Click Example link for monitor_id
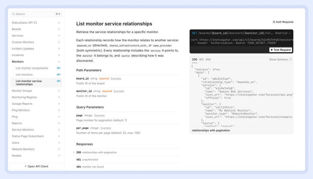Viewport: 313px width, 179px height. tap(119, 91)
